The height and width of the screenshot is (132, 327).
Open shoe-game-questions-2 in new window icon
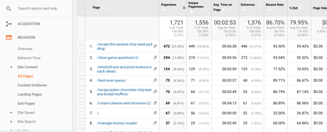(x=155, y=58)
